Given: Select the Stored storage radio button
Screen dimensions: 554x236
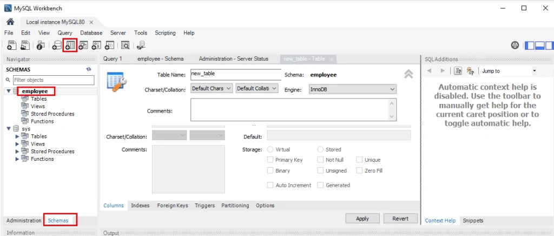Looking at the screenshot, I should point(320,149).
